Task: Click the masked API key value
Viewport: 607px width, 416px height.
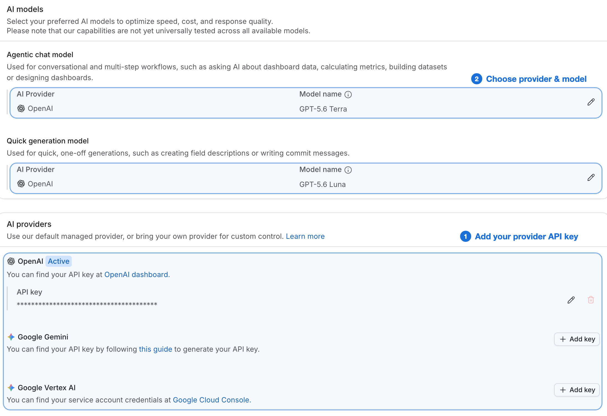Action: coord(87,305)
